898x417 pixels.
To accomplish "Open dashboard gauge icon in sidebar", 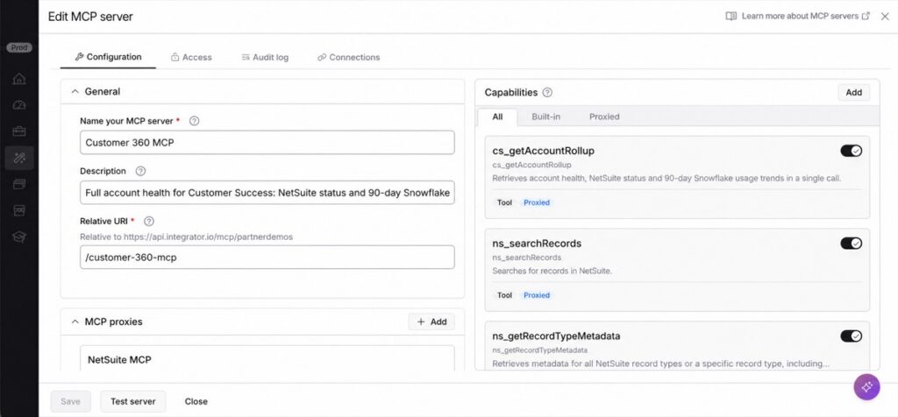I will point(19,105).
